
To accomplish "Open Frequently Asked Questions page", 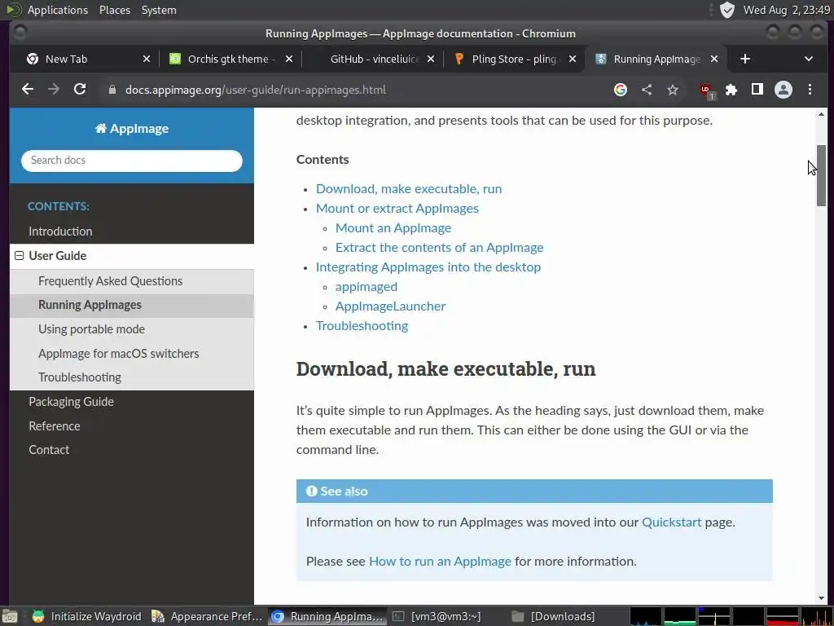I will pyautogui.click(x=110, y=280).
